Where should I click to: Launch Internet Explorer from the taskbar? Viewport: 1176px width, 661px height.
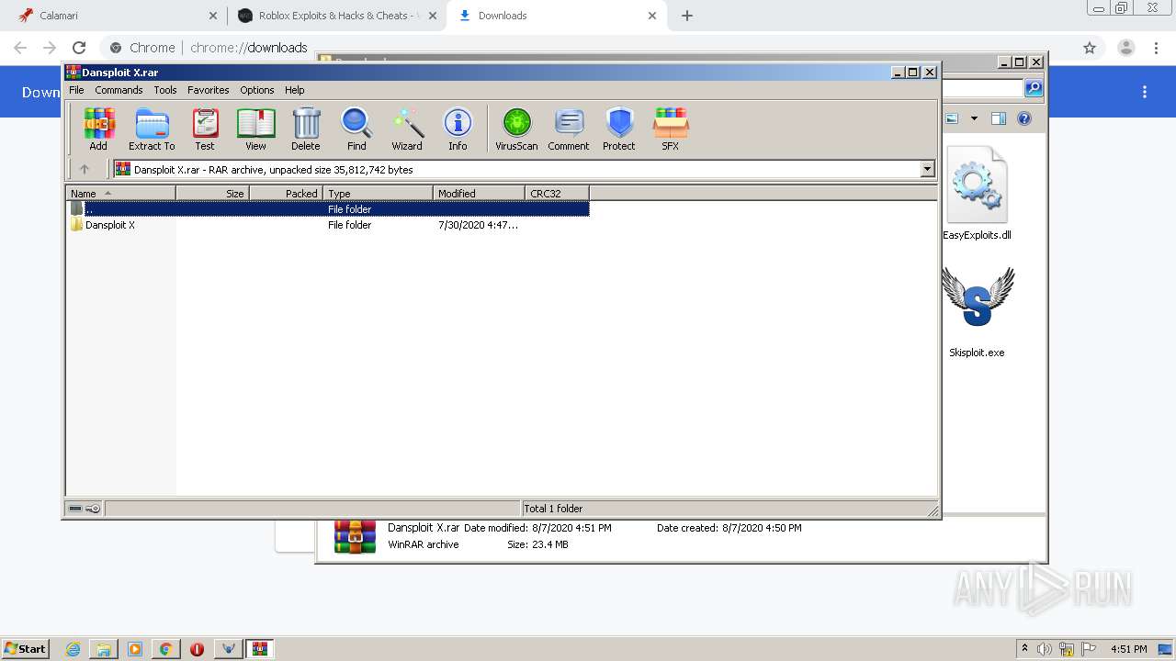[73, 649]
